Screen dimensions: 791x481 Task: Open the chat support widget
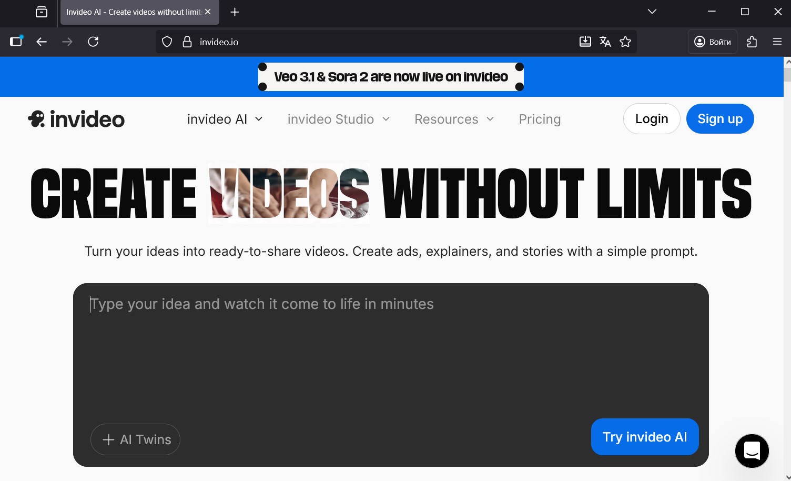point(752,450)
